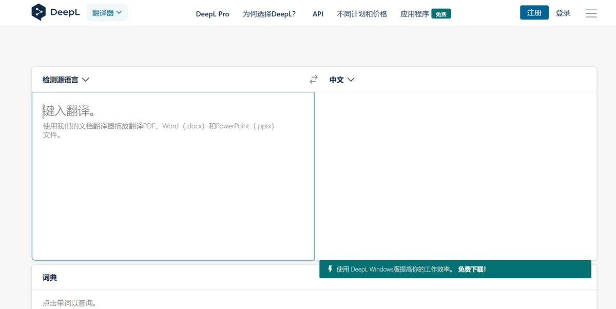Open 为何选择DeepL? page
The image size is (616, 309).
pos(269,14)
